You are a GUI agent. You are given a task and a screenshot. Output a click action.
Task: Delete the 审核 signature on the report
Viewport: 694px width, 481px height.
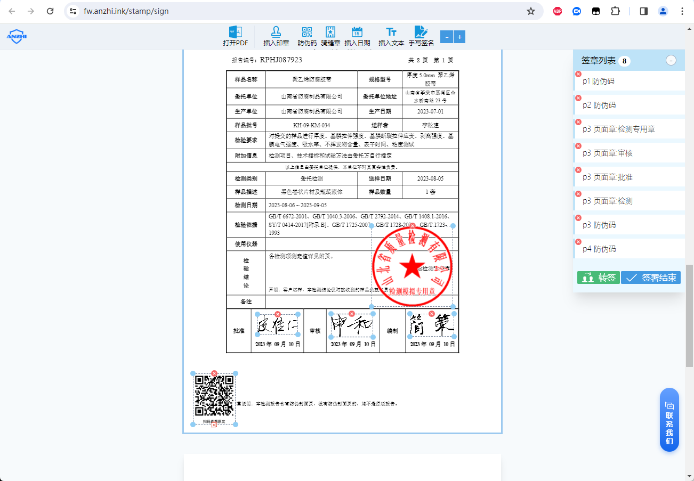pos(352,313)
